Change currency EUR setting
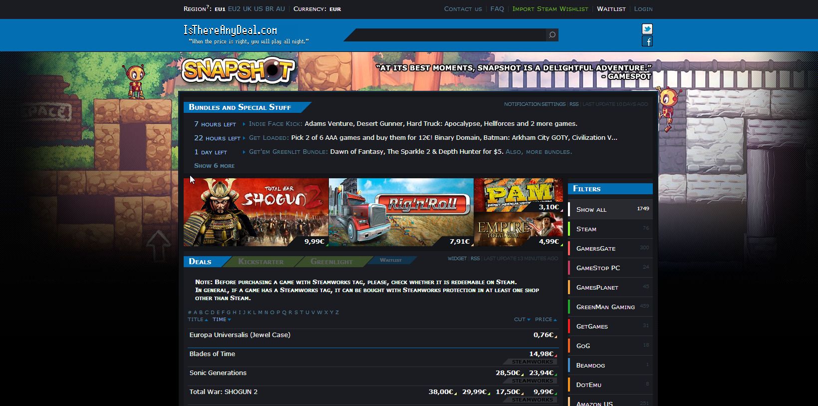Screen dimensions: 818x406 [x=335, y=9]
